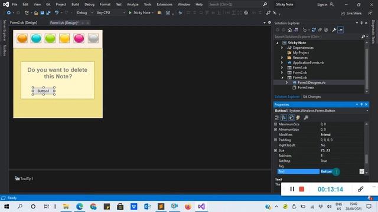
Task: Pin the Properties panel pushpin
Action: coord(361,105)
